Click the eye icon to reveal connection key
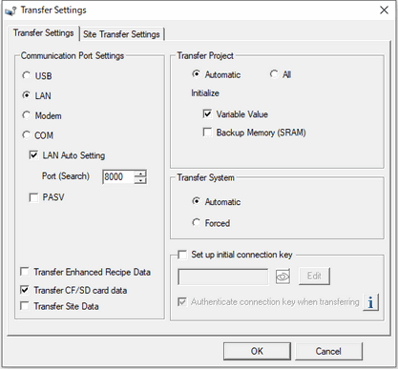 [x=283, y=277]
